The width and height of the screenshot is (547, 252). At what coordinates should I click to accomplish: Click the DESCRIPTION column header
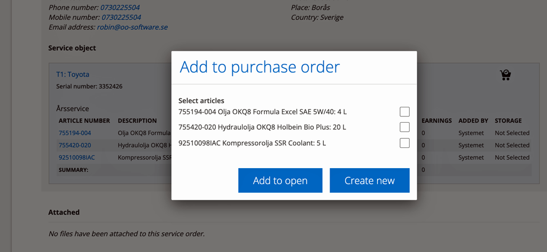137,121
